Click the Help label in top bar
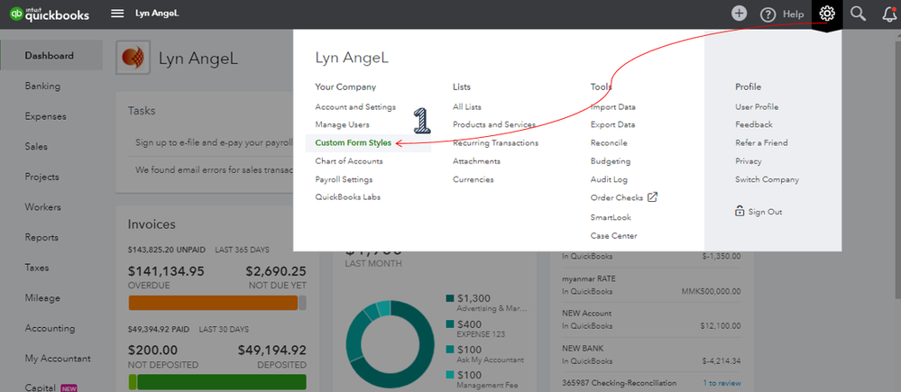Viewport: 901px width, 392px height. pyautogui.click(x=793, y=14)
